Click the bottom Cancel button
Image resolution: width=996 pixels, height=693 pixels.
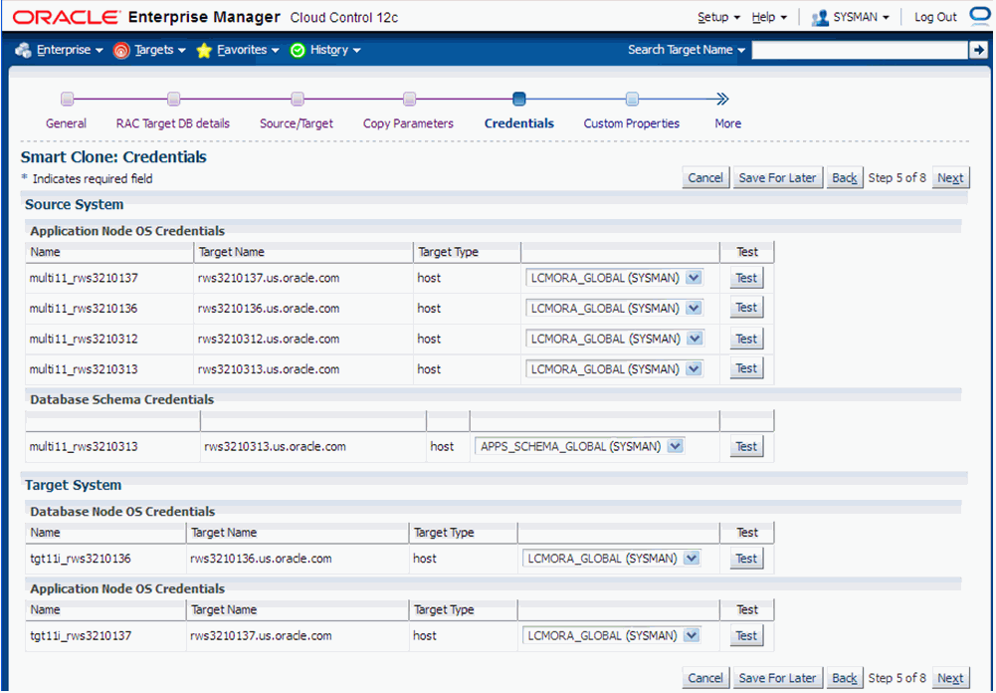click(705, 678)
